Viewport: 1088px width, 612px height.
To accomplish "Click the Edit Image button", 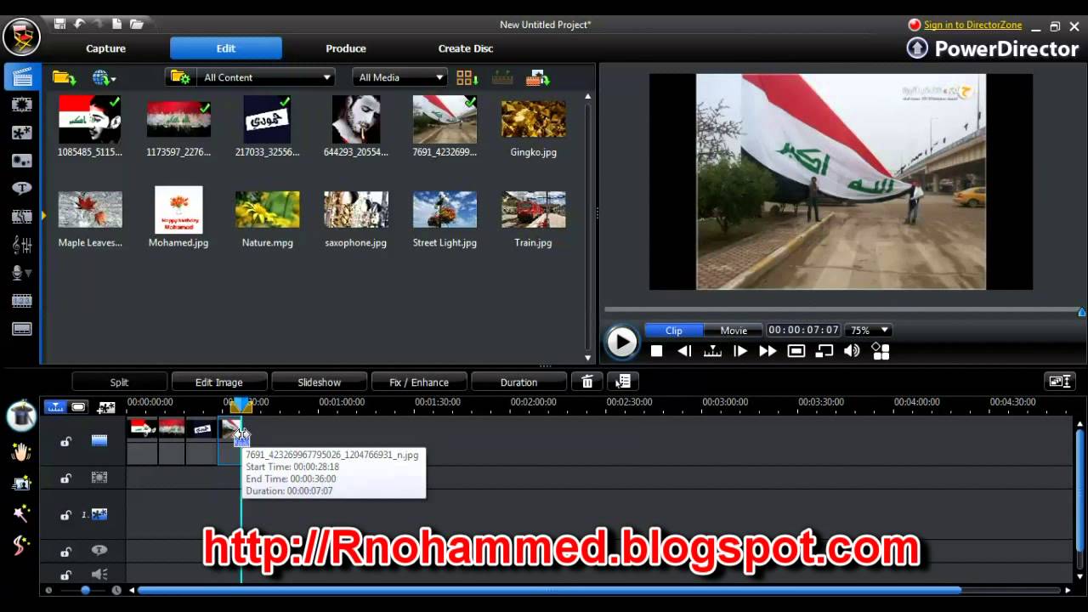I will coord(219,382).
